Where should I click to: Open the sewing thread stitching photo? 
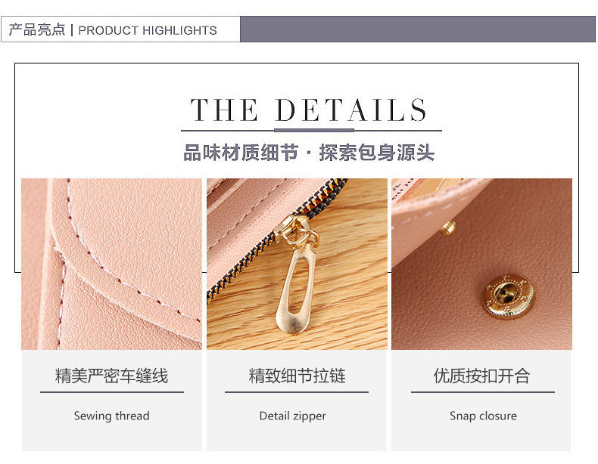pyautogui.click(x=111, y=264)
